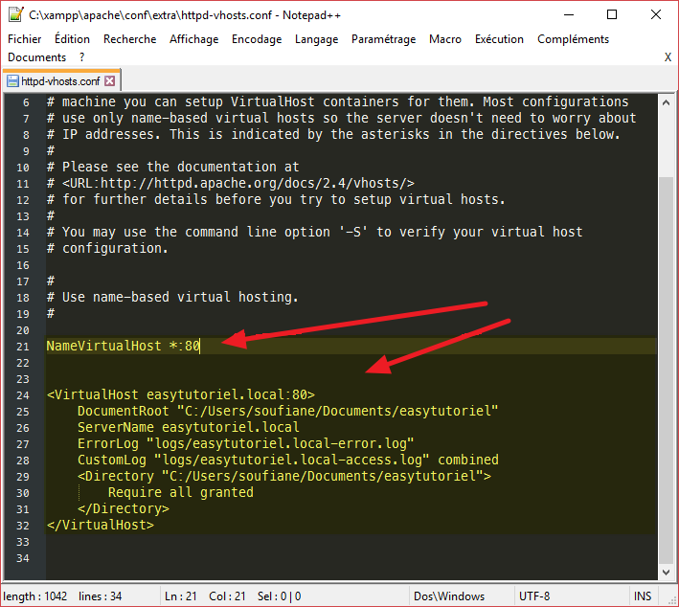Open the ? help menu
Image resolution: width=679 pixels, height=607 pixels.
[x=81, y=57]
